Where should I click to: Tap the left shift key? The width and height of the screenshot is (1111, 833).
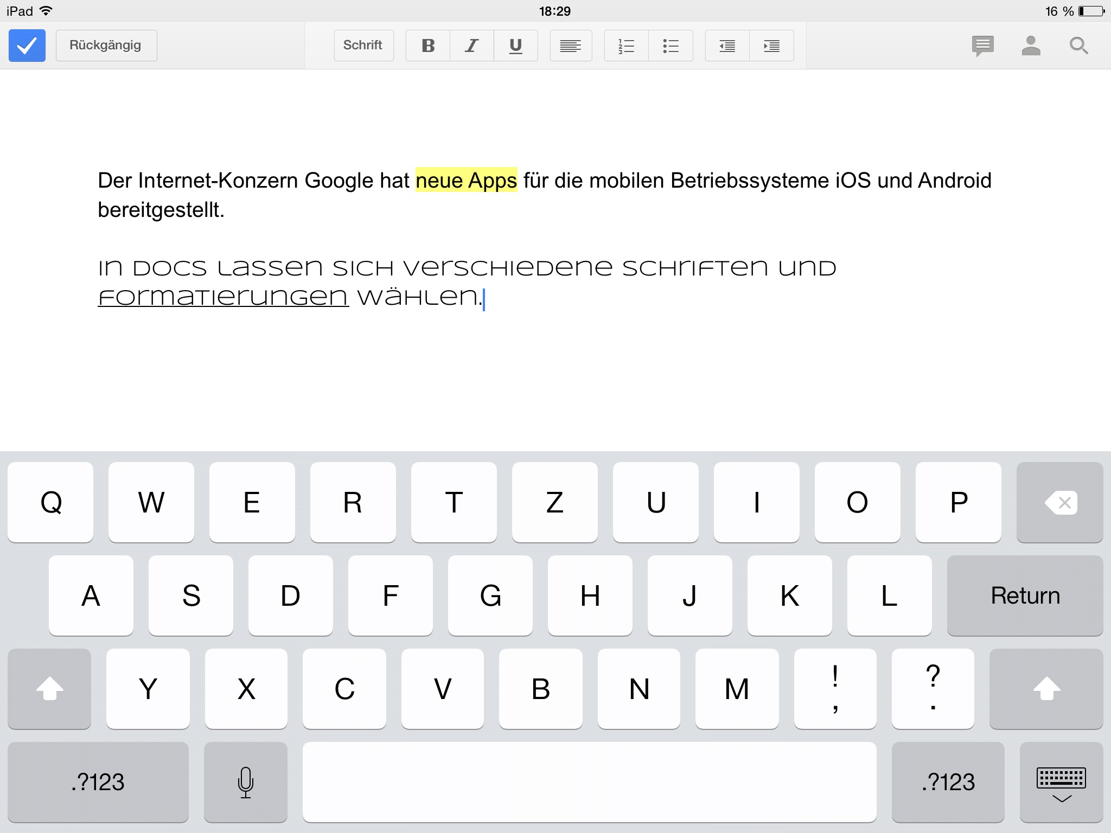tap(49, 689)
